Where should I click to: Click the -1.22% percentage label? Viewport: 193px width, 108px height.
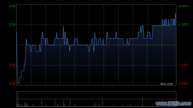[183, 65]
